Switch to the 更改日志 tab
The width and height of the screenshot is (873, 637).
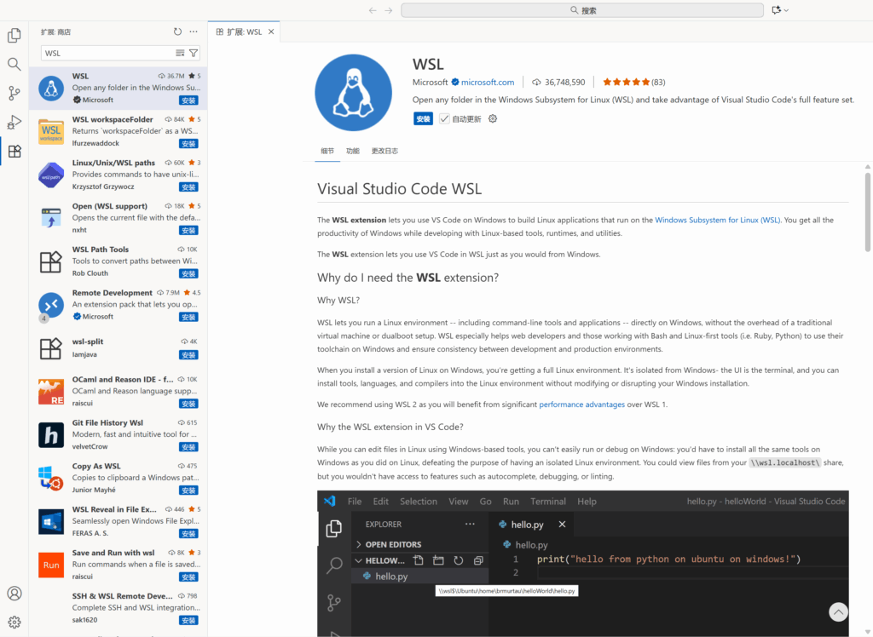(384, 151)
